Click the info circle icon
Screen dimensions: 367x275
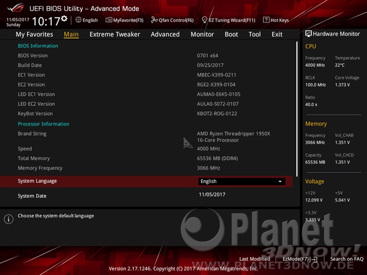click(8, 219)
